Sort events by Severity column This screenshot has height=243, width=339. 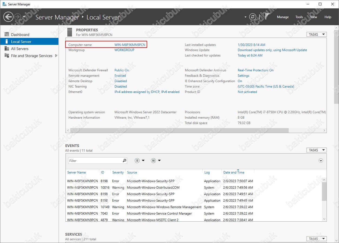click(118, 172)
